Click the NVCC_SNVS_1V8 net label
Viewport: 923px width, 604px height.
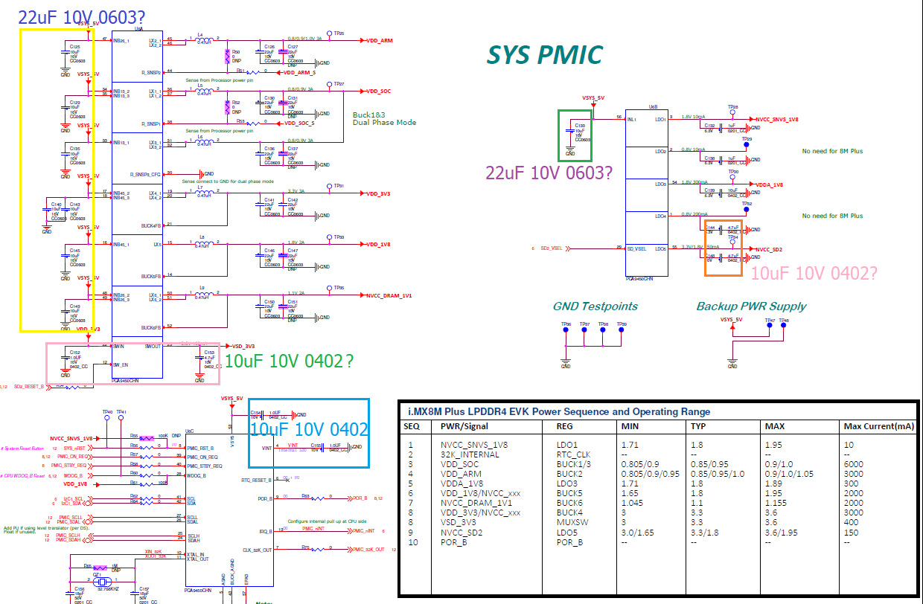pyautogui.click(x=777, y=119)
